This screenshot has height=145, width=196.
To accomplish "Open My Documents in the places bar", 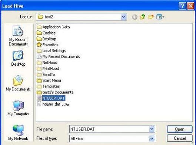I will (x=18, y=83).
